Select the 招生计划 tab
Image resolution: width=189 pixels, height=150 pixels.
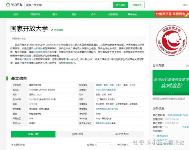[x=77, y=134]
